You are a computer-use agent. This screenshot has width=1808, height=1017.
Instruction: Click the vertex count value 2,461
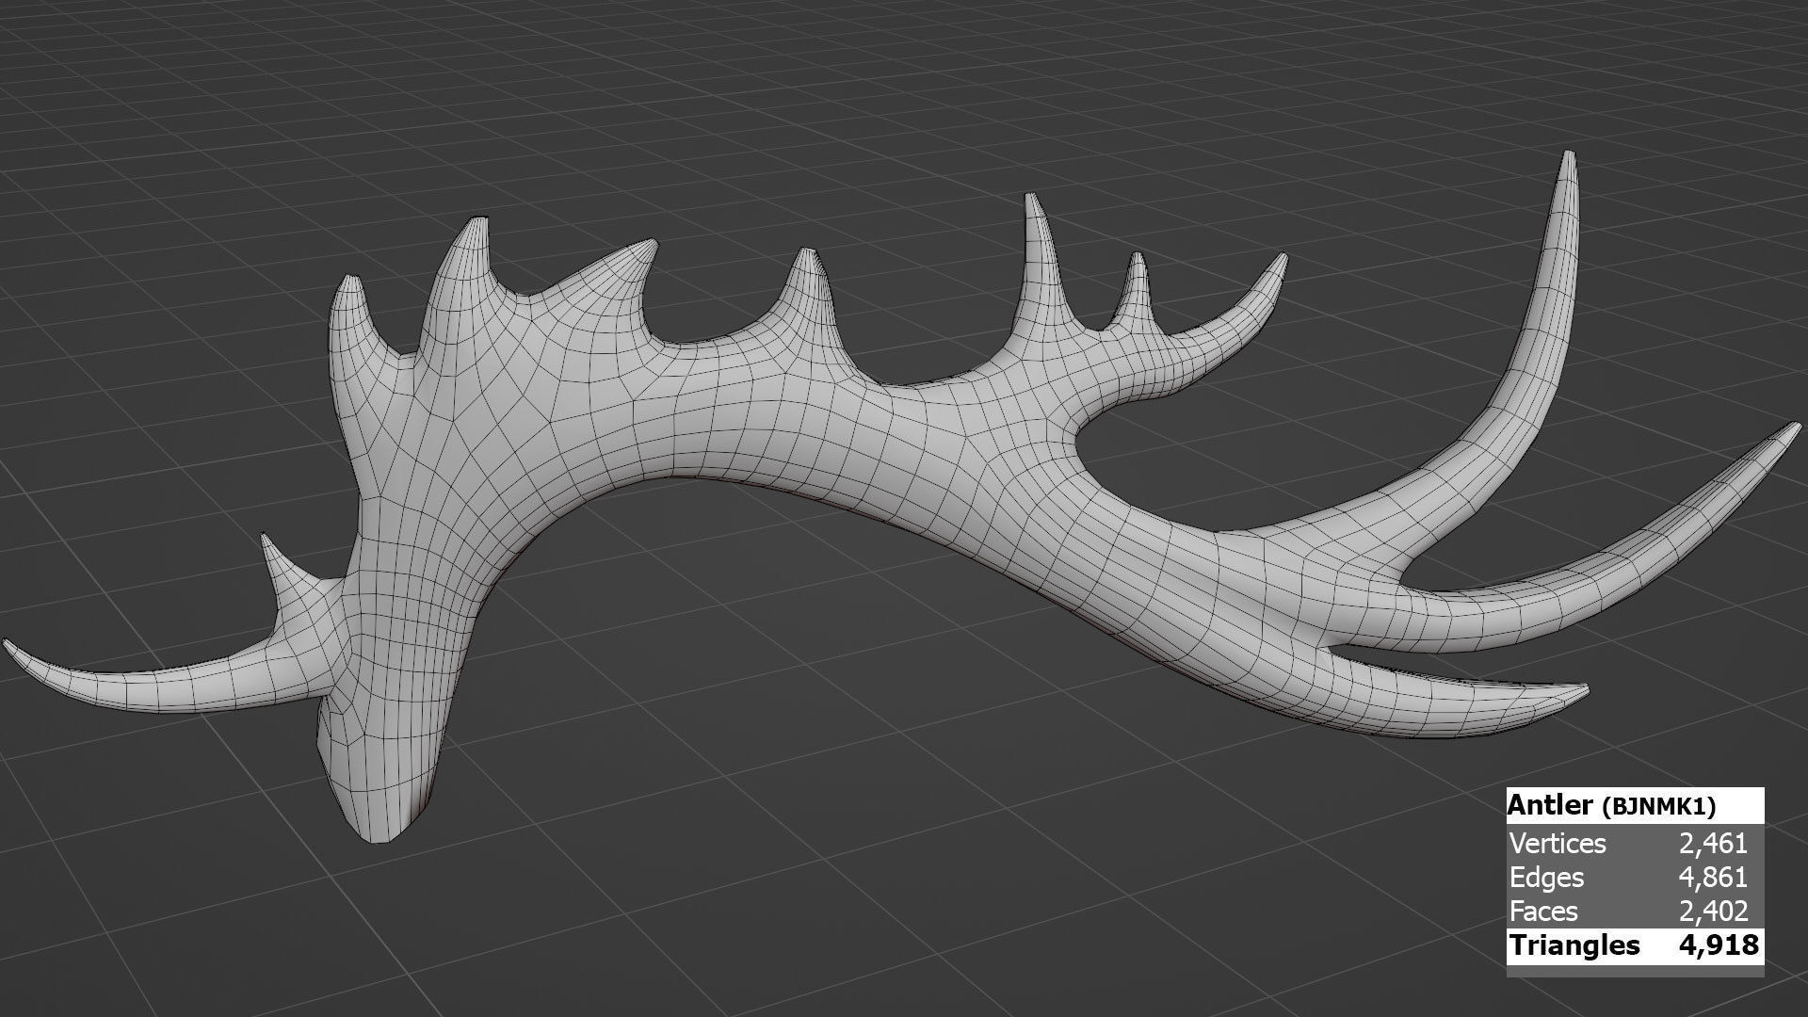[1713, 843]
